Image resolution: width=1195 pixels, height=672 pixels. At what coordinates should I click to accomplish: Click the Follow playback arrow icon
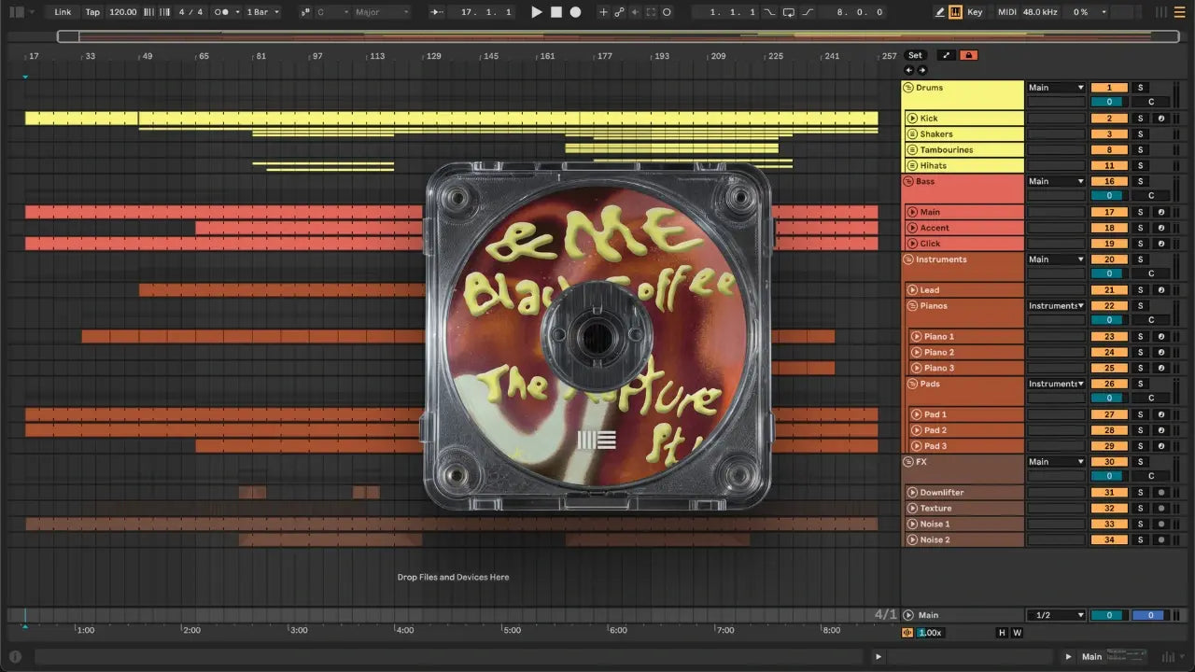click(x=437, y=12)
